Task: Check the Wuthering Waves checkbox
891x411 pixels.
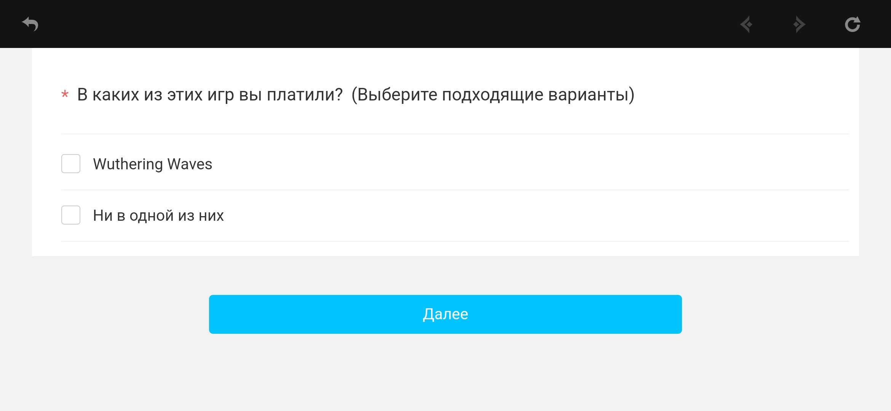Action: (71, 164)
